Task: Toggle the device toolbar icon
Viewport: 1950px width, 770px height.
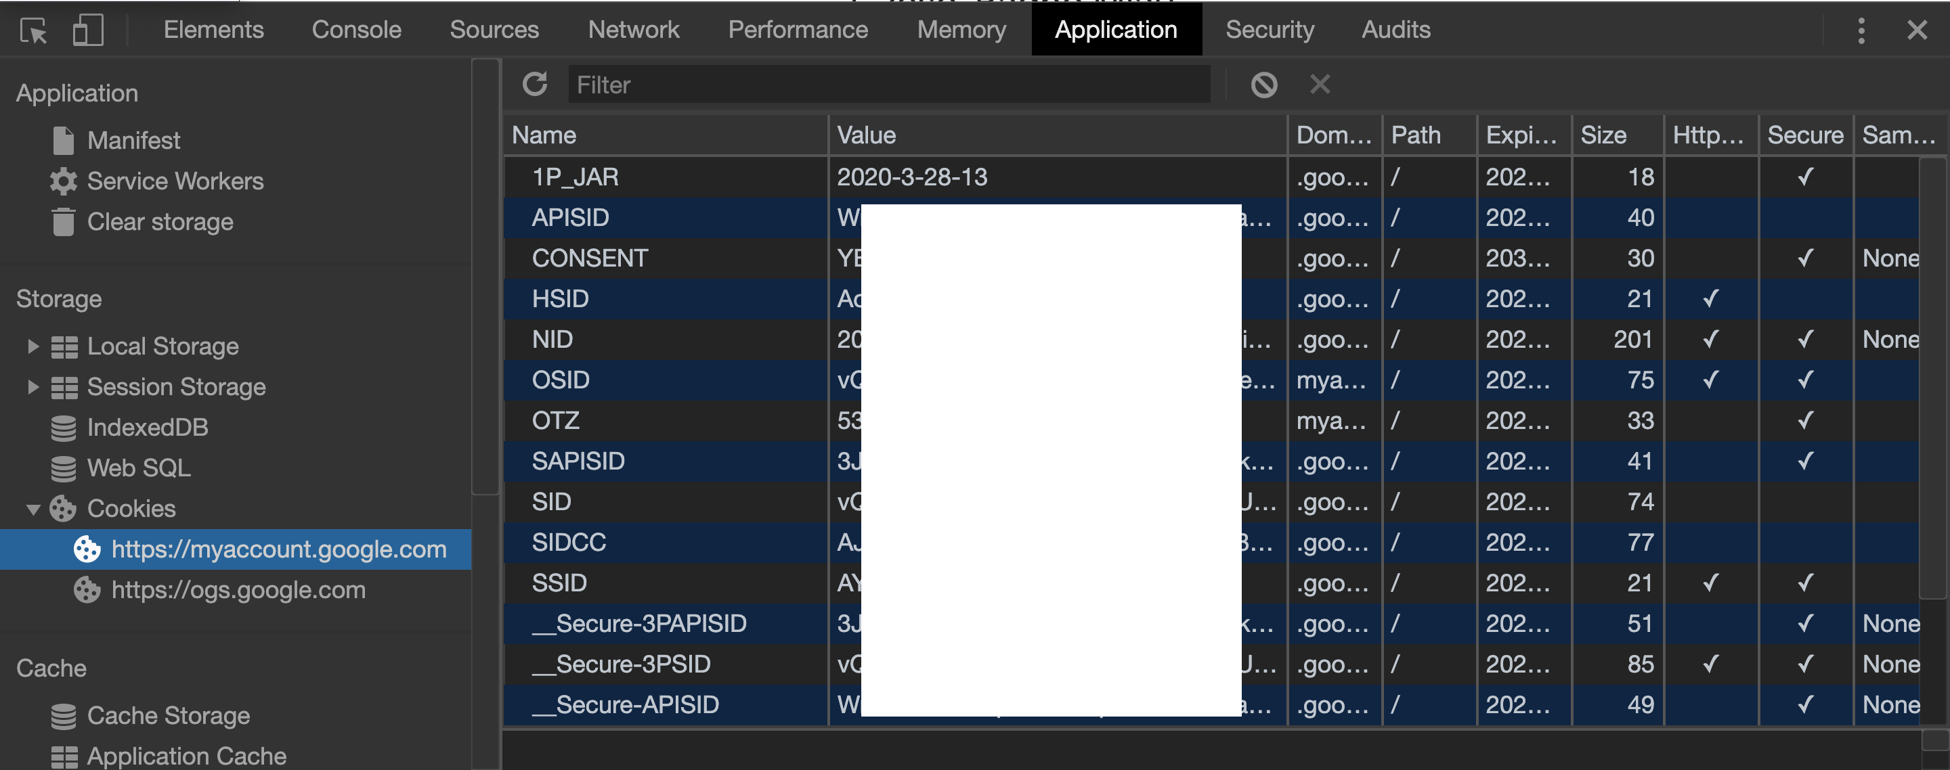Action: pos(88,30)
